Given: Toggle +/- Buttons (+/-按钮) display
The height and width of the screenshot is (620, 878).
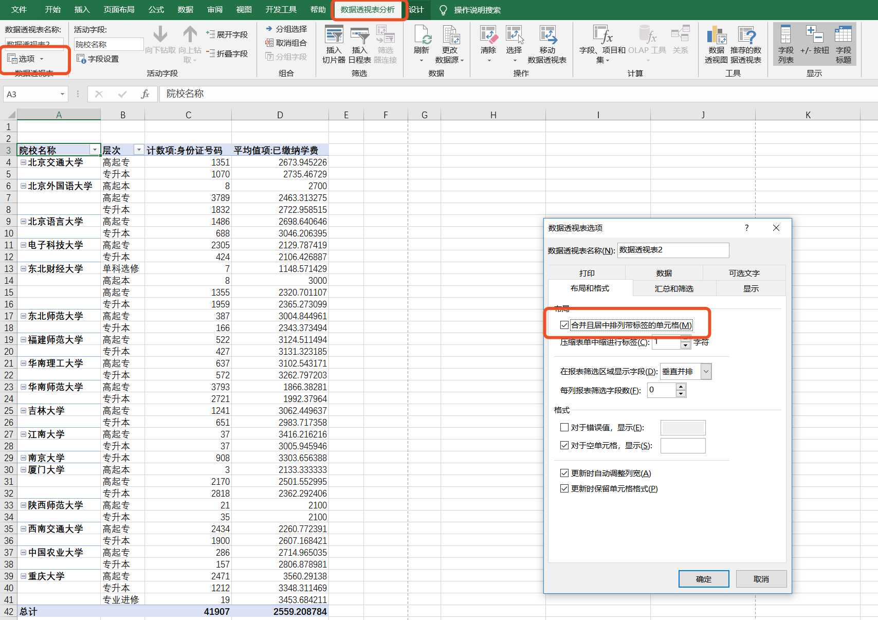Looking at the screenshot, I should 814,41.
